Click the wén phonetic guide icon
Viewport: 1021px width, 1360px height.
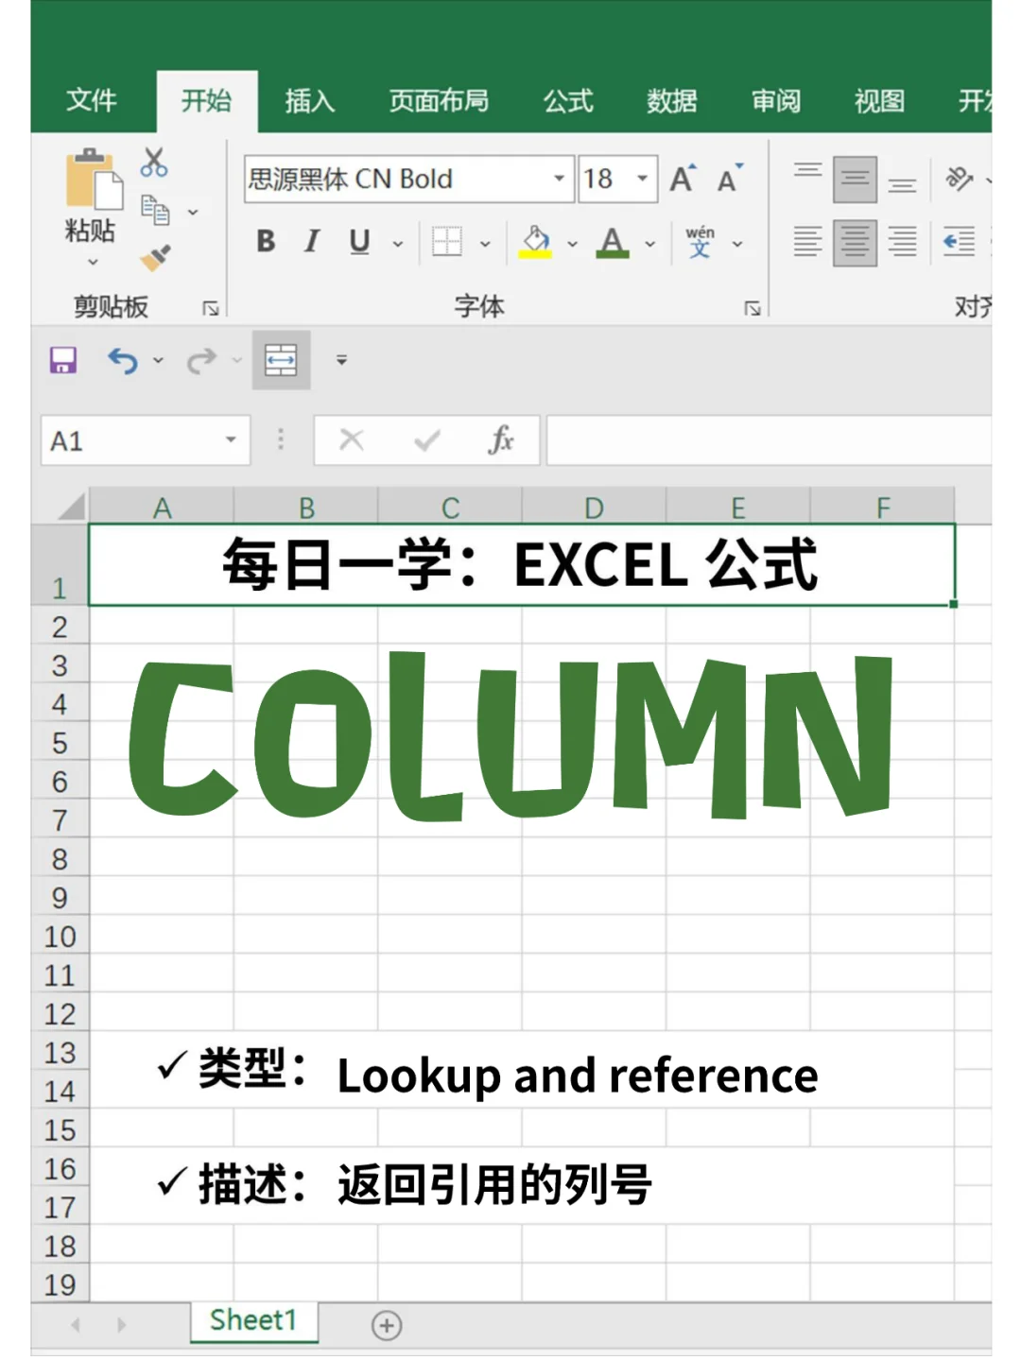pyautogui.click(x=700, y=242)
